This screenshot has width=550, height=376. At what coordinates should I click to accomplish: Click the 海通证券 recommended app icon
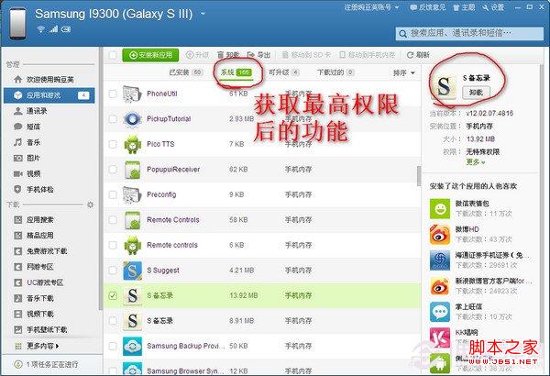click(440, 260)
